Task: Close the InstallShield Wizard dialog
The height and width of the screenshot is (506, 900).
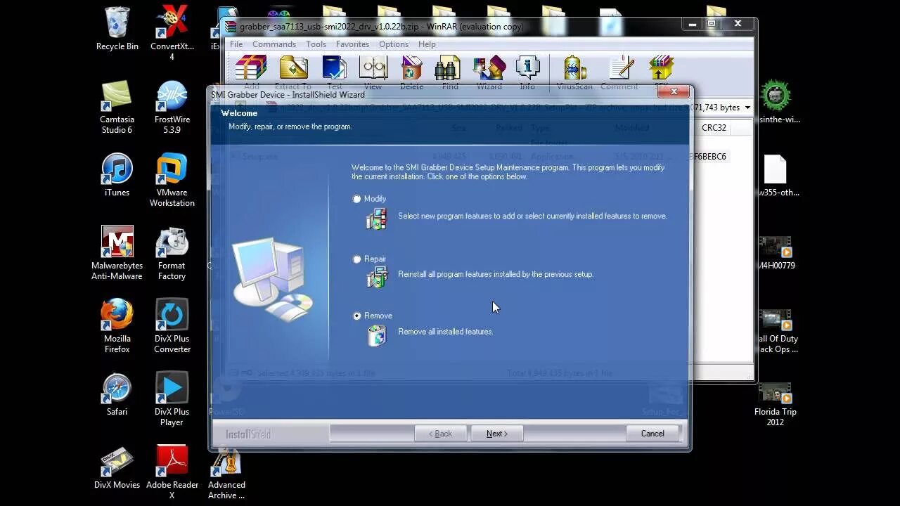Action: pos(674,91)
